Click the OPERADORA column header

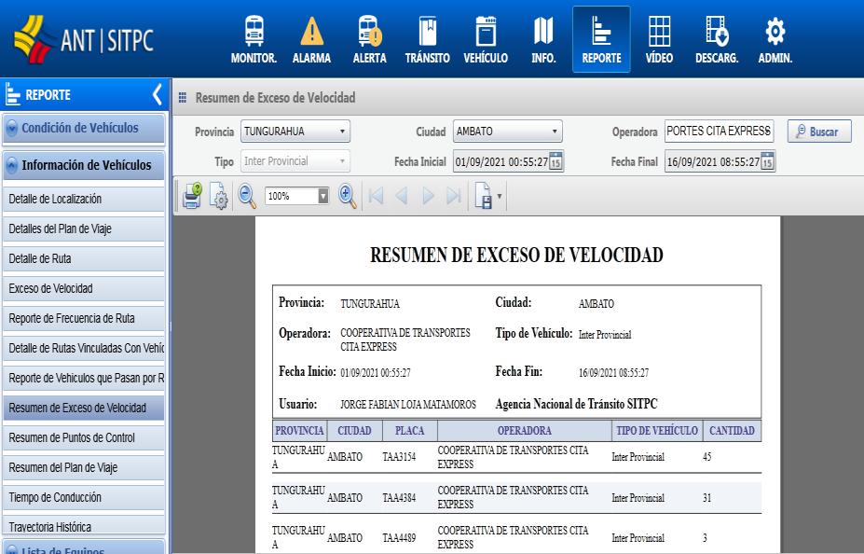pyautogui.click(x=525, y=431)
